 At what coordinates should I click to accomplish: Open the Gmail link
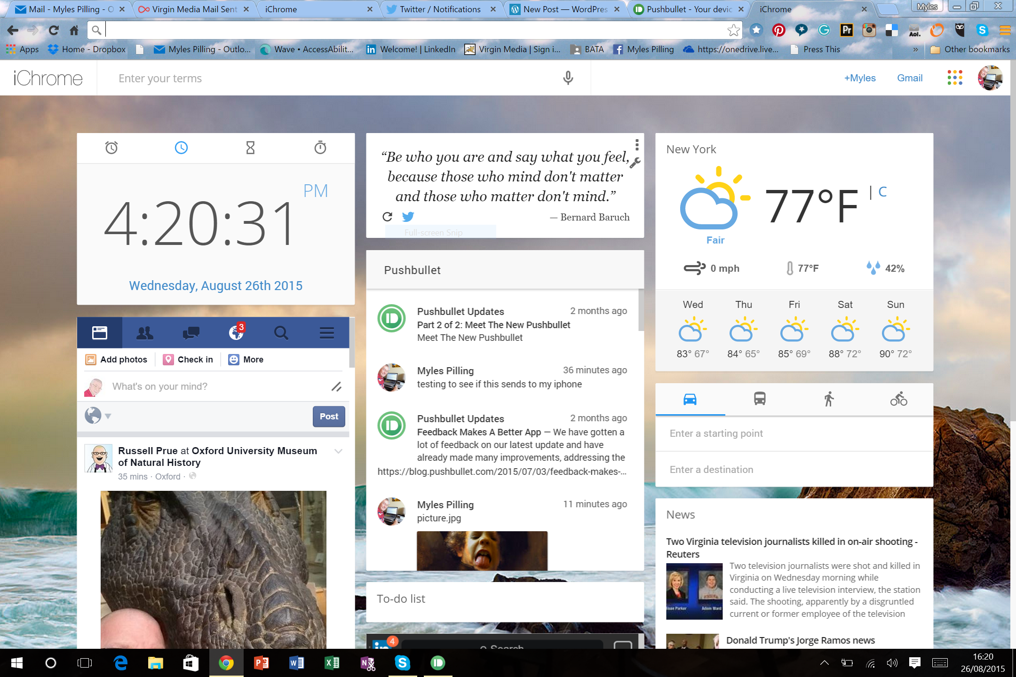click(x=909, y=78)
